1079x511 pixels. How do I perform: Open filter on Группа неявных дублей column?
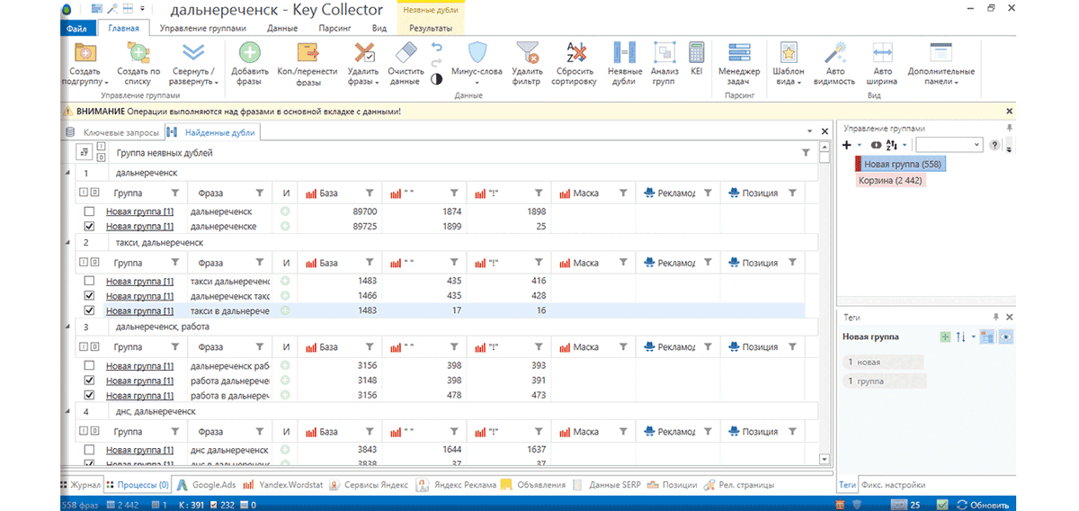pos(806,154)
